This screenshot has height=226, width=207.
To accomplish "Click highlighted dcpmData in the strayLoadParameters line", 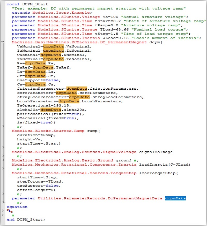I will click(79, 97).
